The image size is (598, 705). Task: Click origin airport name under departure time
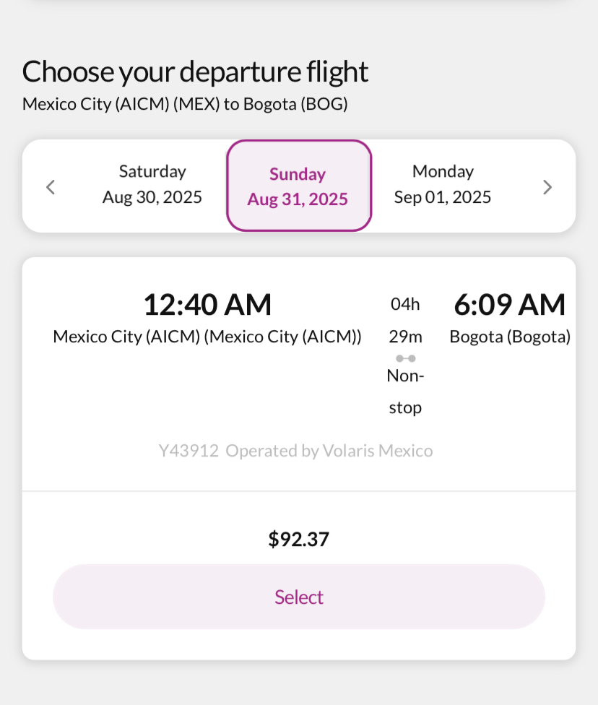pos(207,337)
